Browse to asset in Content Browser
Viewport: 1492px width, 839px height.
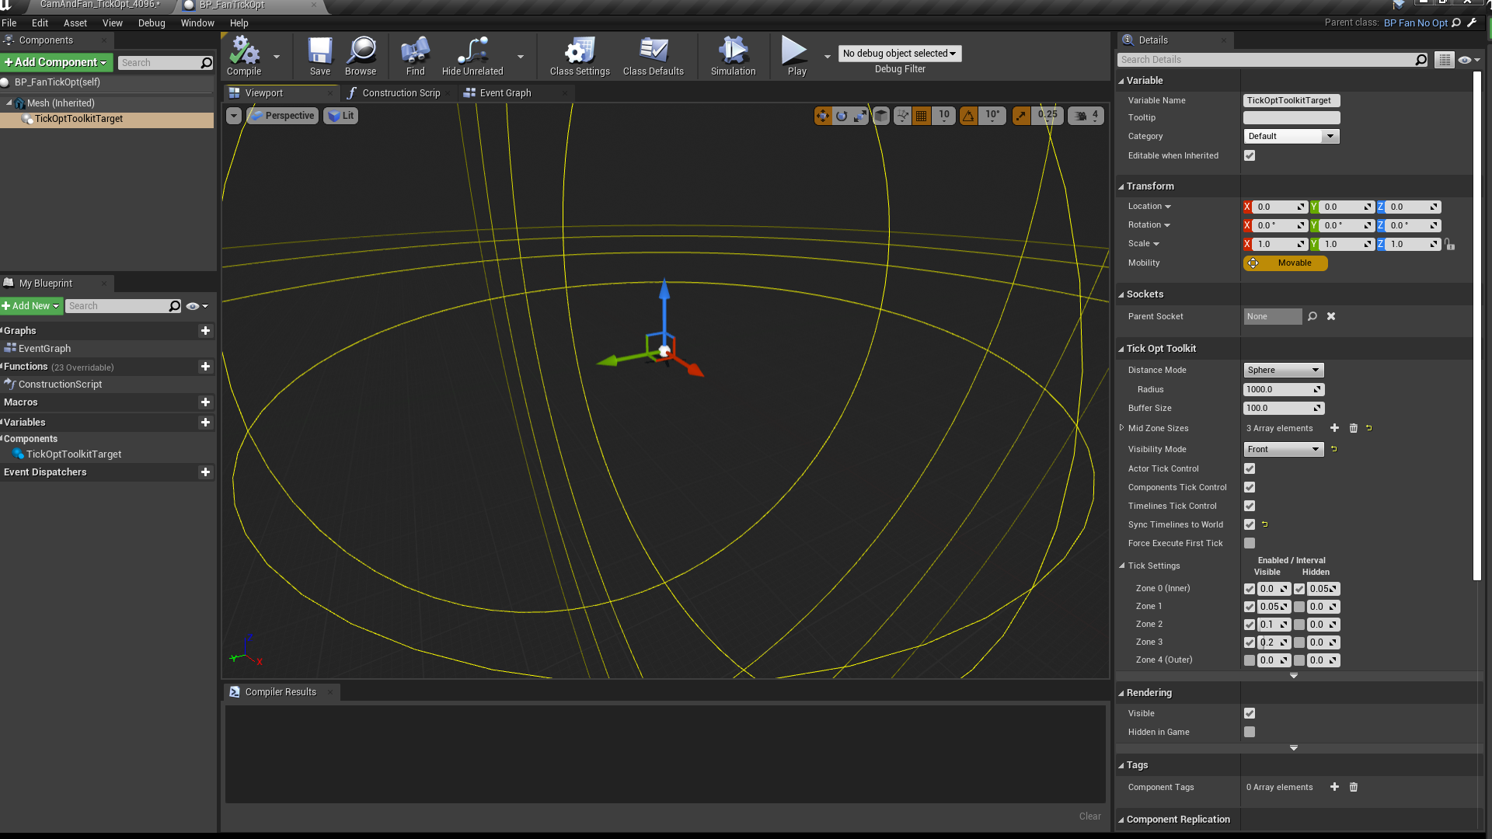tap(361, 54)
